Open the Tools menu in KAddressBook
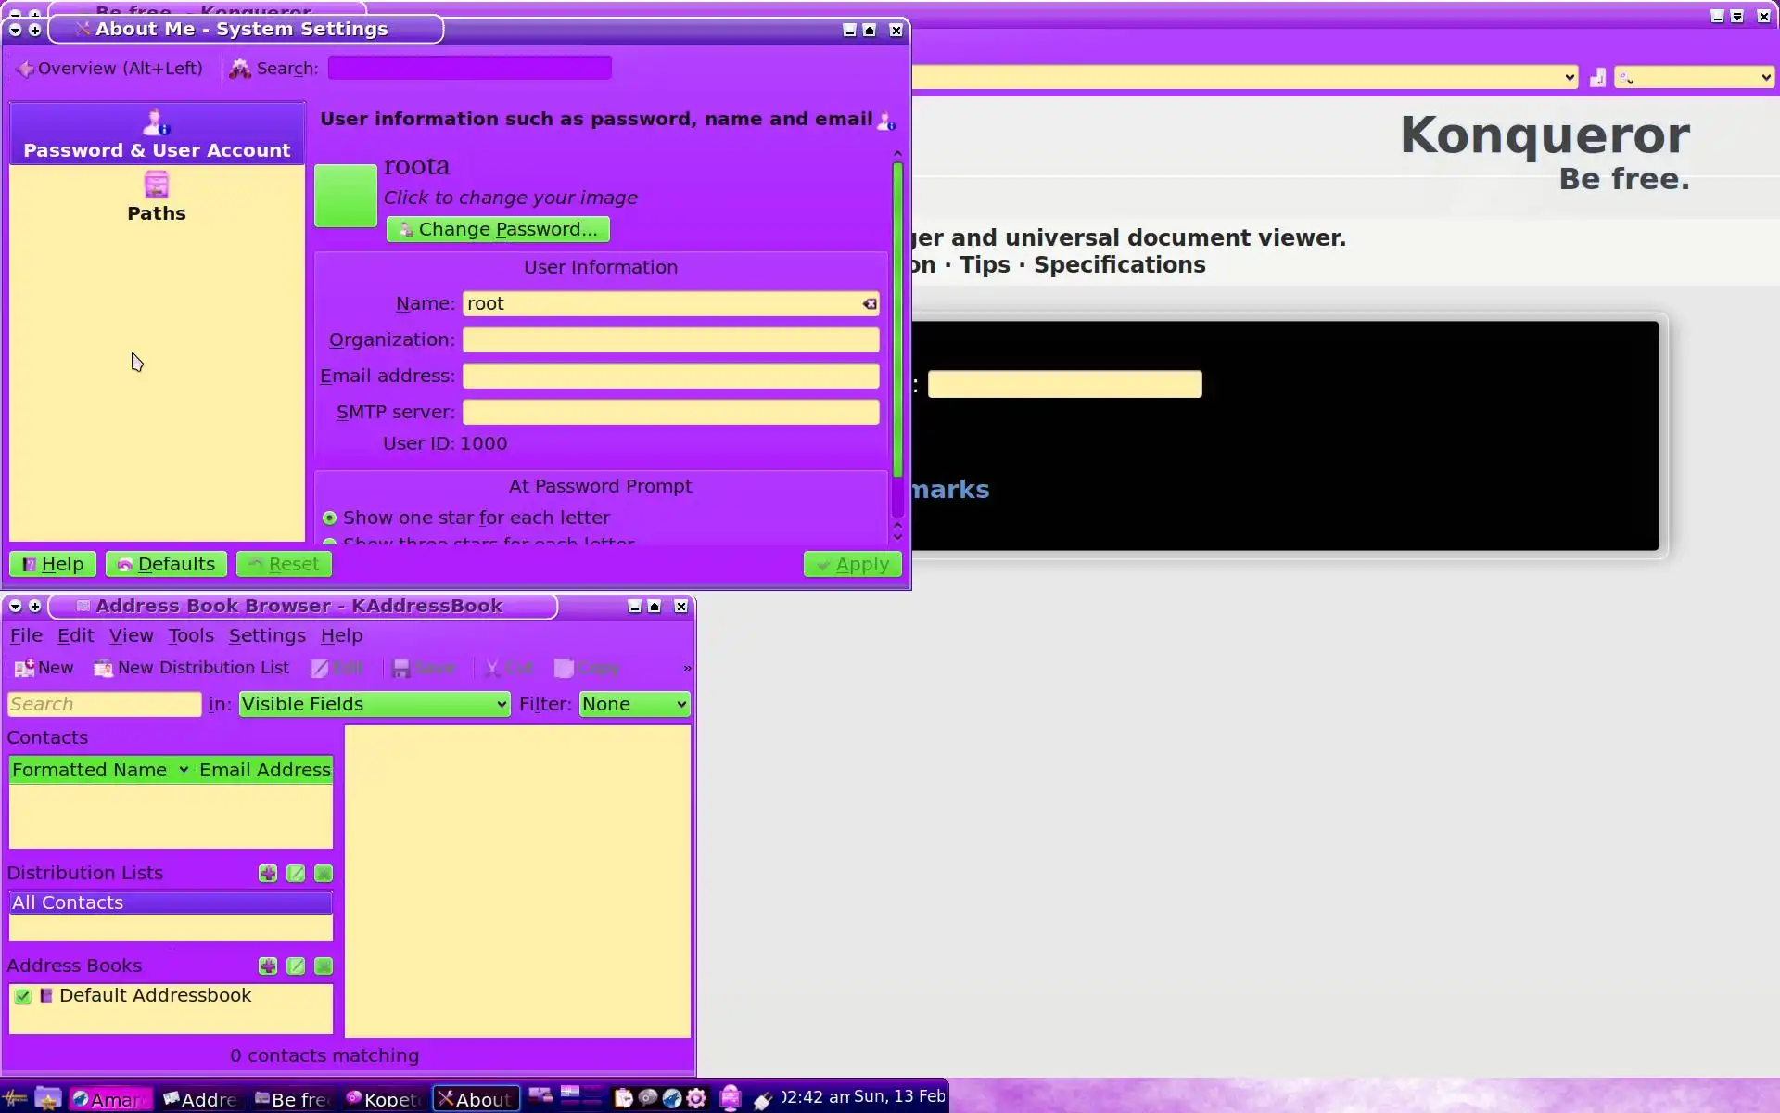 [191, 636]
